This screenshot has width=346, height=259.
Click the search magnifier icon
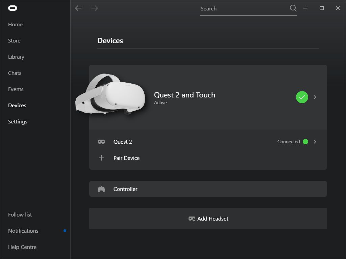[293, 8]
